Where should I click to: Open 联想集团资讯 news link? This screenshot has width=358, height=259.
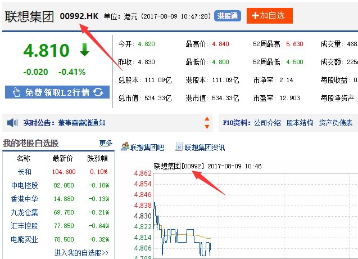205,148
